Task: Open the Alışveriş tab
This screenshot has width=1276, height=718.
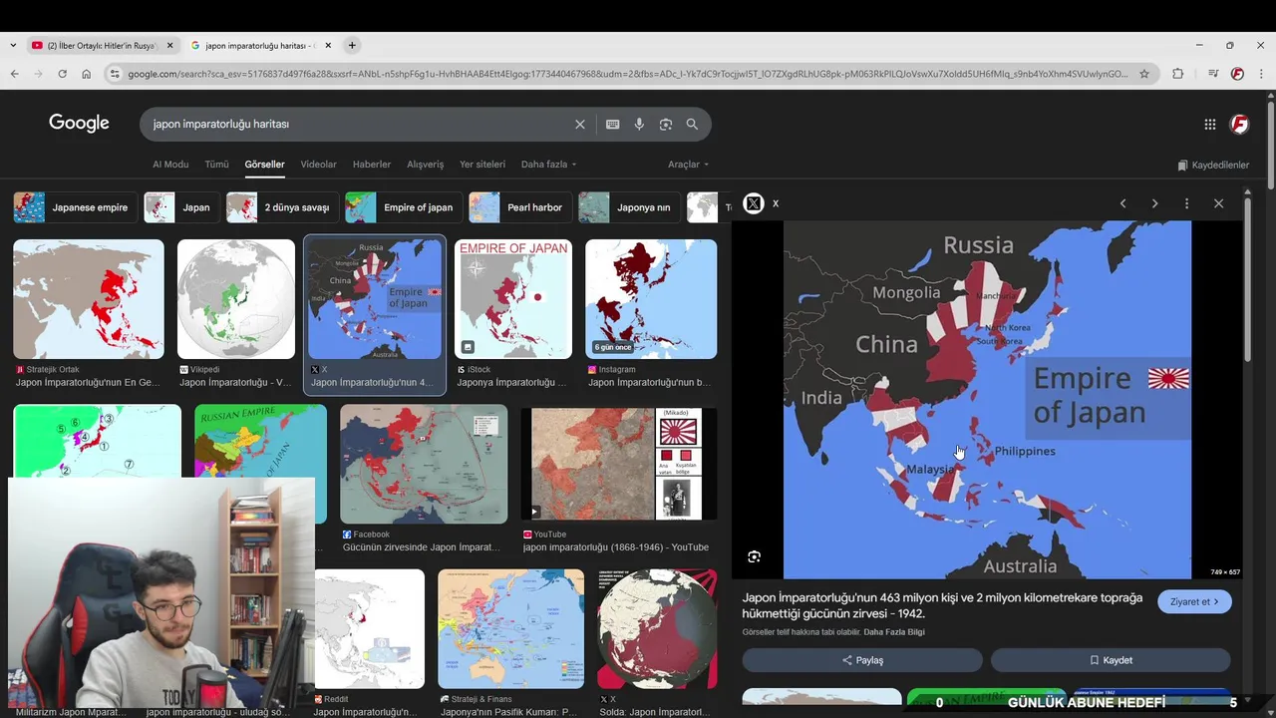Action: 426,165
